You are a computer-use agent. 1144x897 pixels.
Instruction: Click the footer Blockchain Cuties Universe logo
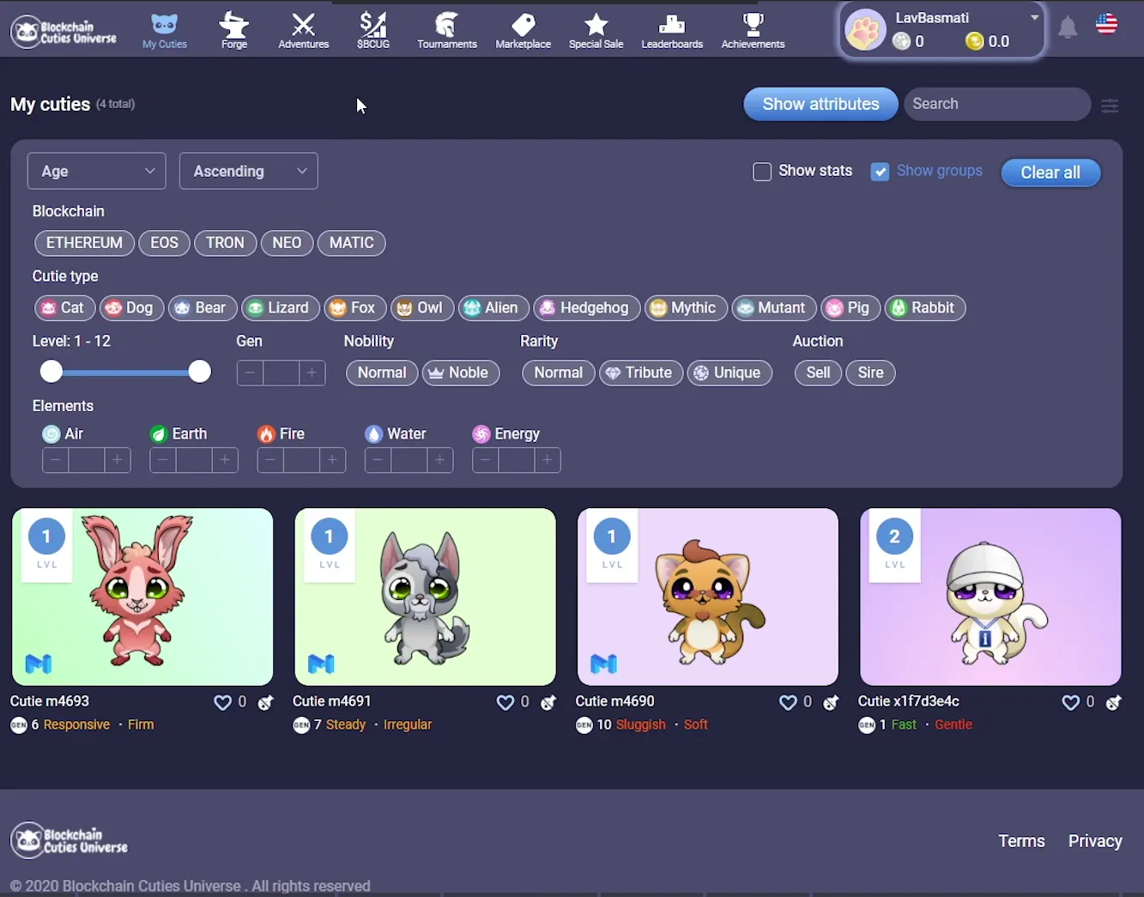[x=69, y=840]
